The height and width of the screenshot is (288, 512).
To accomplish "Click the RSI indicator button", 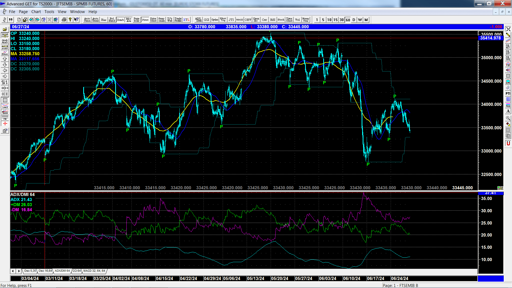I will tap(273, 20).
